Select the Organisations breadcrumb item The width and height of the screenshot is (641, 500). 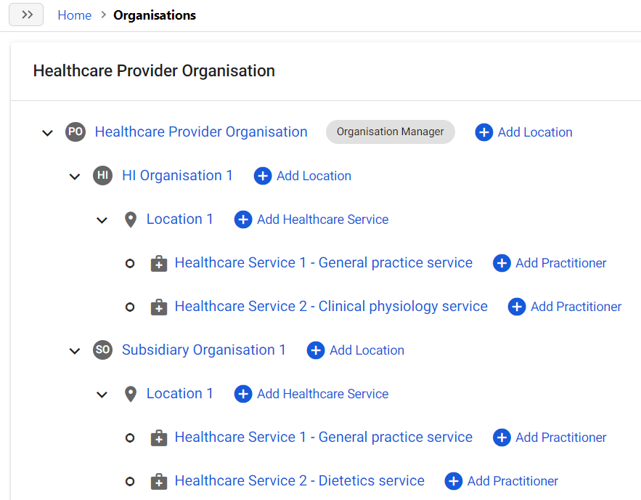155,15
